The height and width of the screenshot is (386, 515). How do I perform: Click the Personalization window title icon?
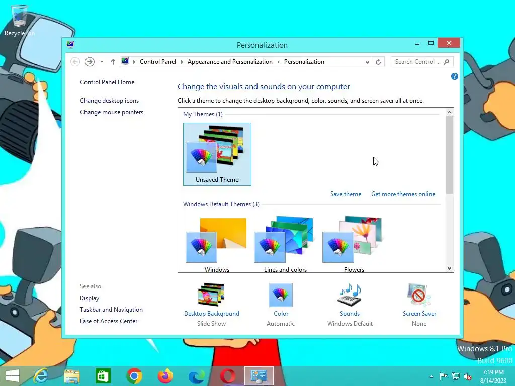(x=70, y=45)
